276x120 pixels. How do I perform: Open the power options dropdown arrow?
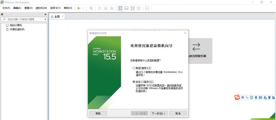tap(83, 8)
